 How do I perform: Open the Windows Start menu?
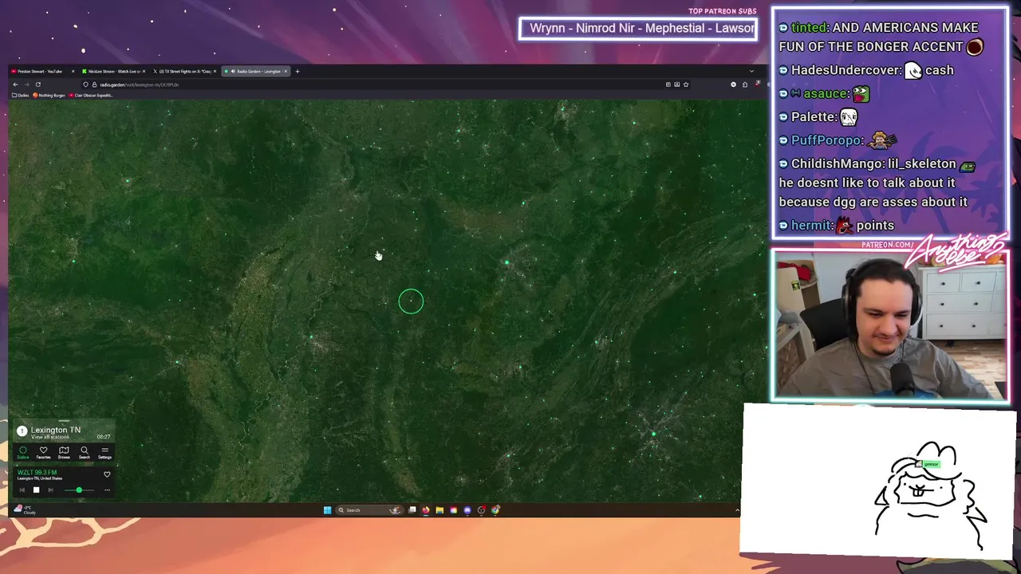coord(327,510)
